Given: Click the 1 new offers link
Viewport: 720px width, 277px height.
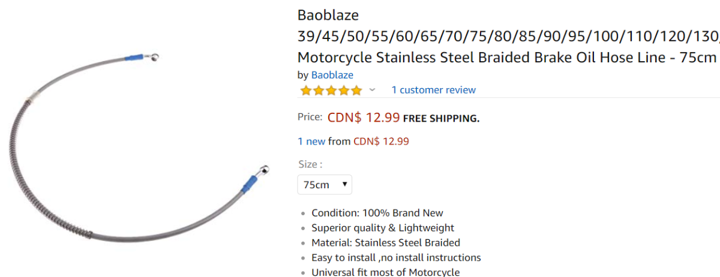Looking at the screenshot, I should (311, 141).
